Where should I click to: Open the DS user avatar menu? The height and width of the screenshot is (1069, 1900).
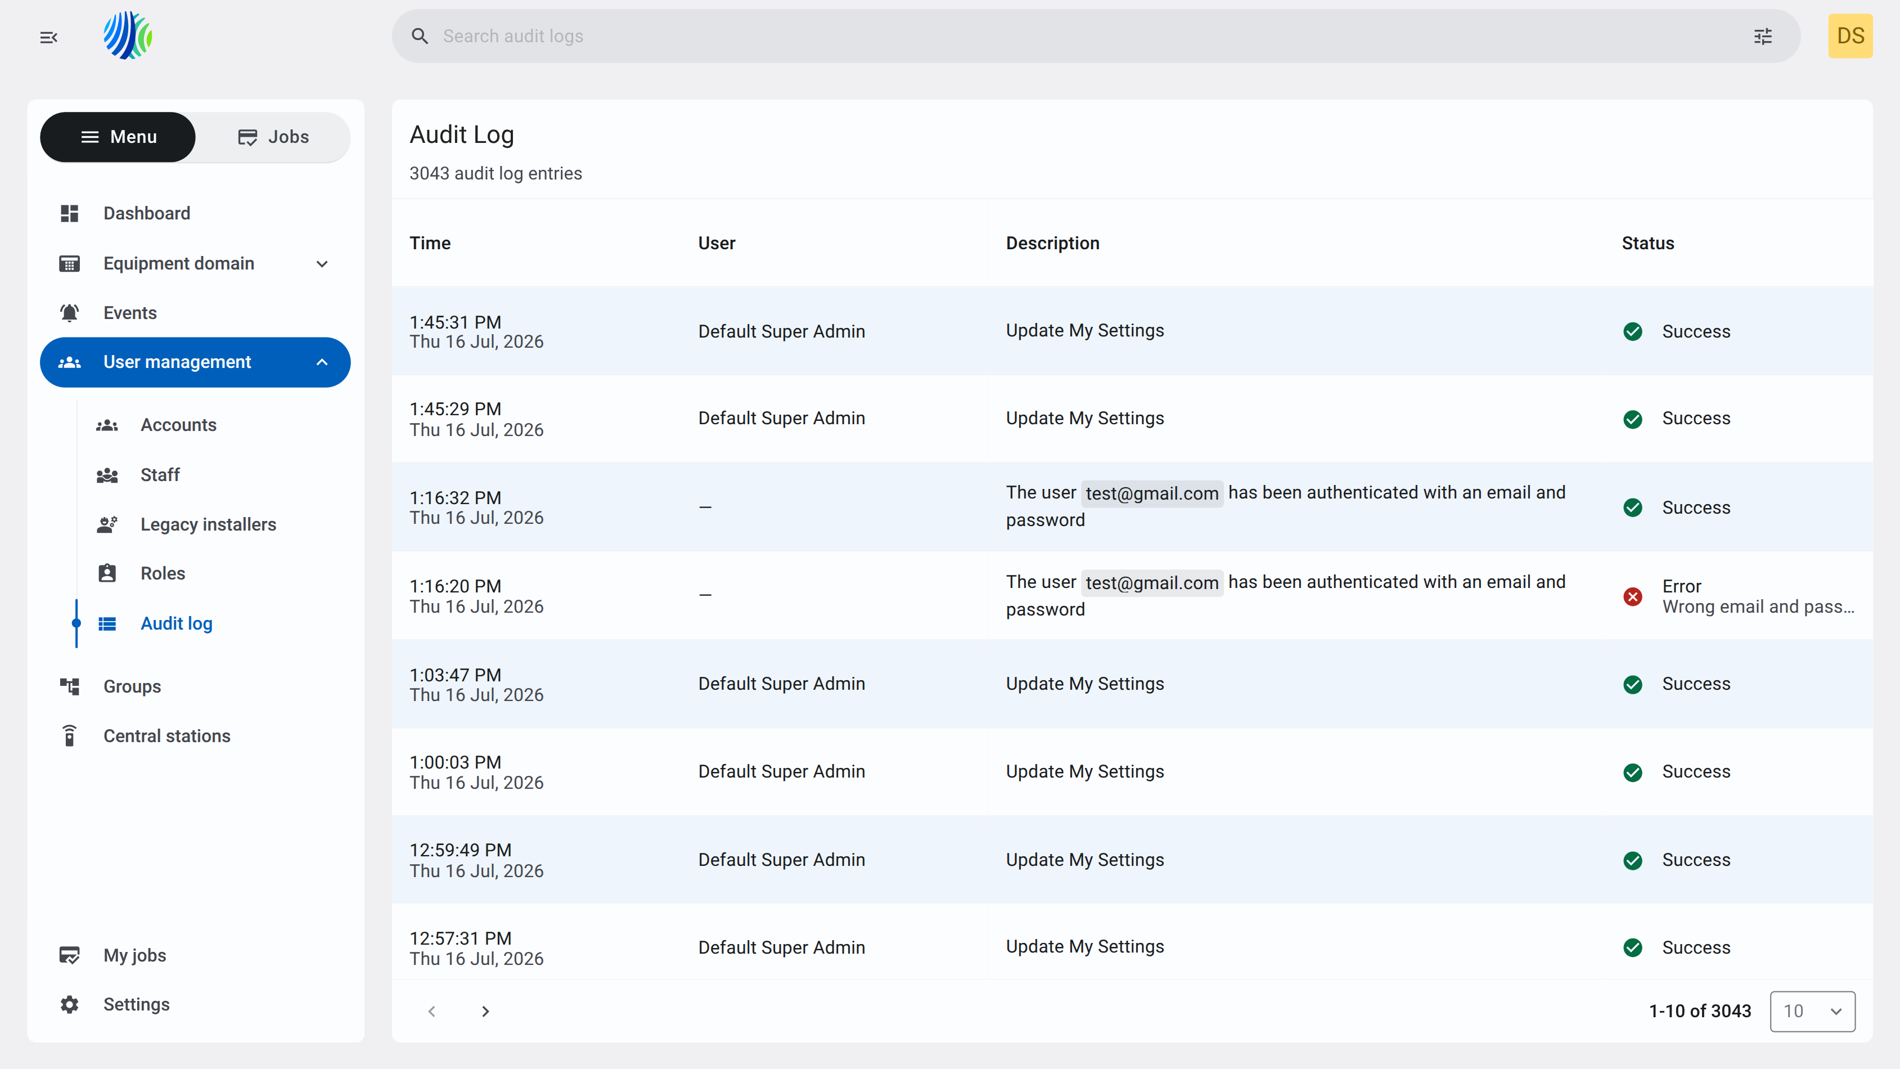[1850, 35]
